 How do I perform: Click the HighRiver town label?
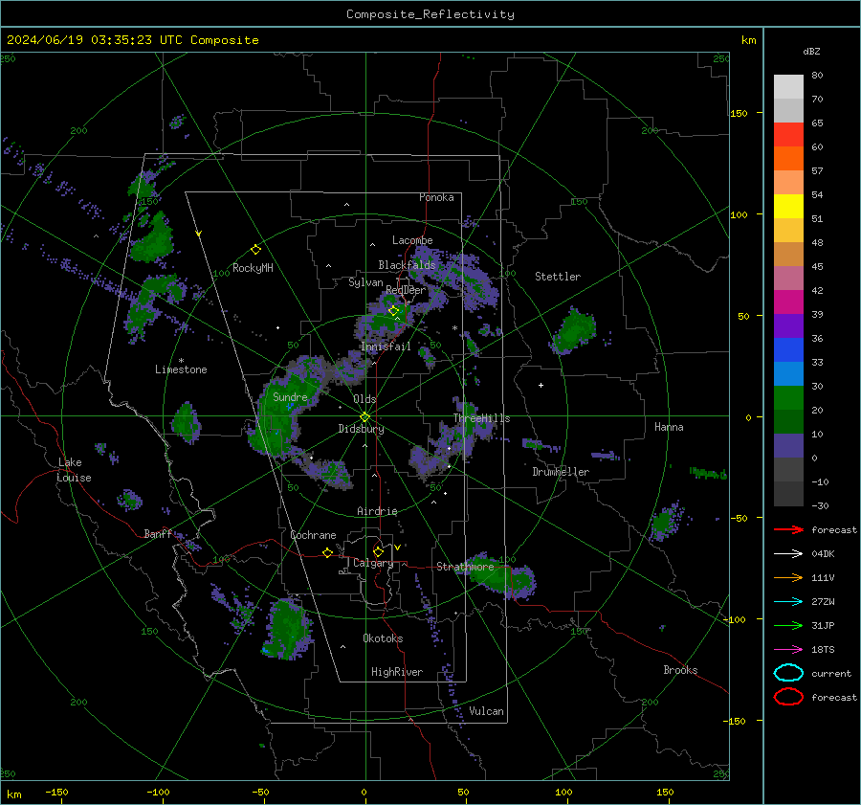(x=397, y=672)
